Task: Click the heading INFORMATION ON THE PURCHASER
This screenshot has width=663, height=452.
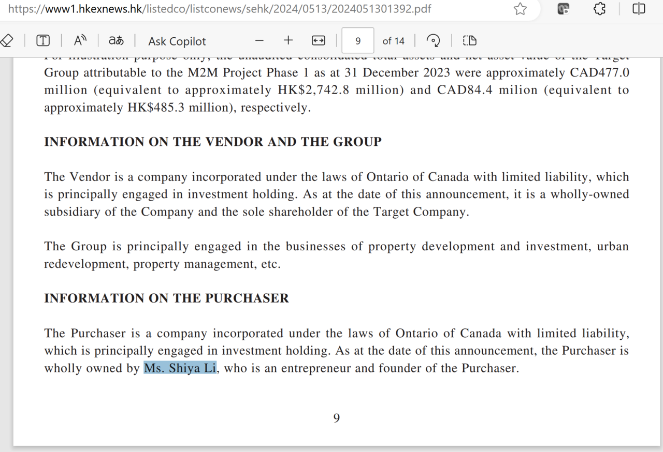Action: 166,298
